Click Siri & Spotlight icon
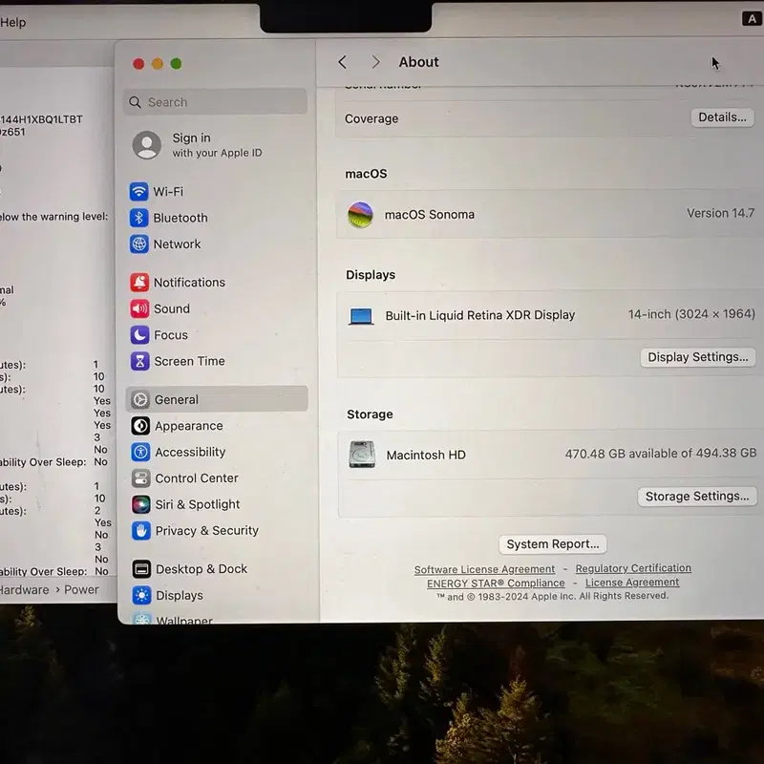Viewport: 764px width, 764px height. click(x=141, y=504)
